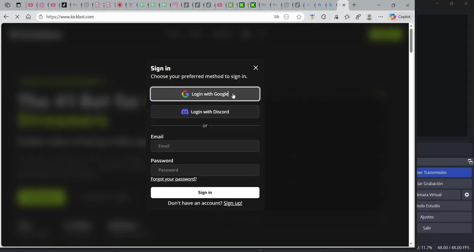Focus the Email input field
Screen dimensions: 474x252
tap(205, 146)
